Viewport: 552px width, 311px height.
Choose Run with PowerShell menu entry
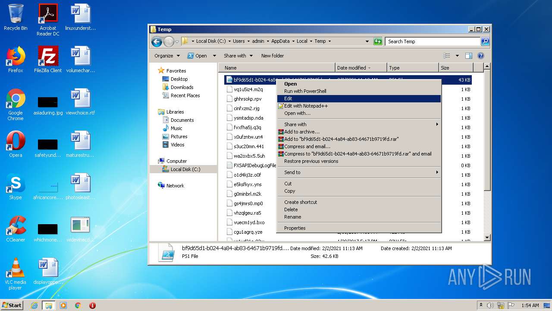pos(305,91)
